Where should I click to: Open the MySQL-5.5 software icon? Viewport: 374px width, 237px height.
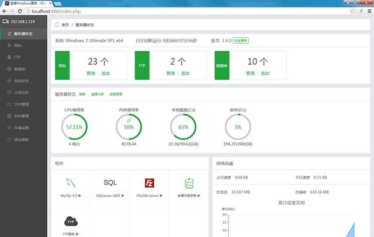71,183
